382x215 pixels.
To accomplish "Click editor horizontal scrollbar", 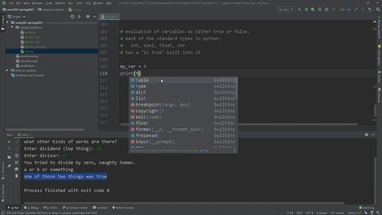I will 239,124.
